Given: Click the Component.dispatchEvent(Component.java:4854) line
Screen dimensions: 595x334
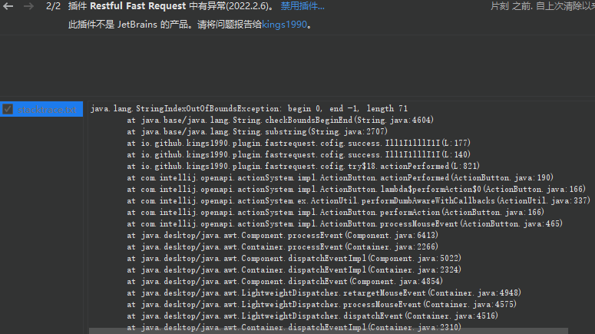Looking at the screenshot, I should click(x=285, y=281).
